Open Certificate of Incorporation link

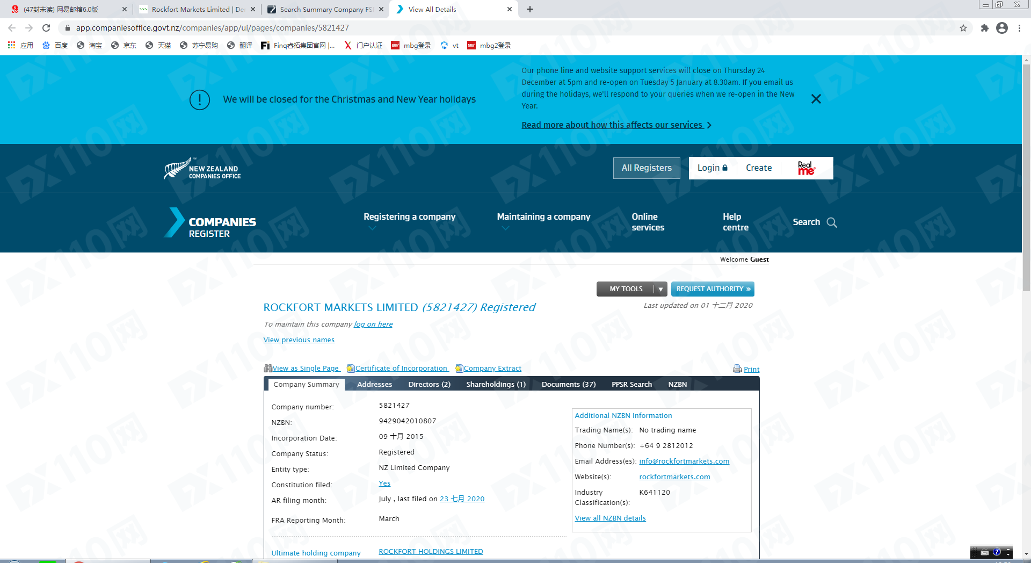(x=397, y=369)
